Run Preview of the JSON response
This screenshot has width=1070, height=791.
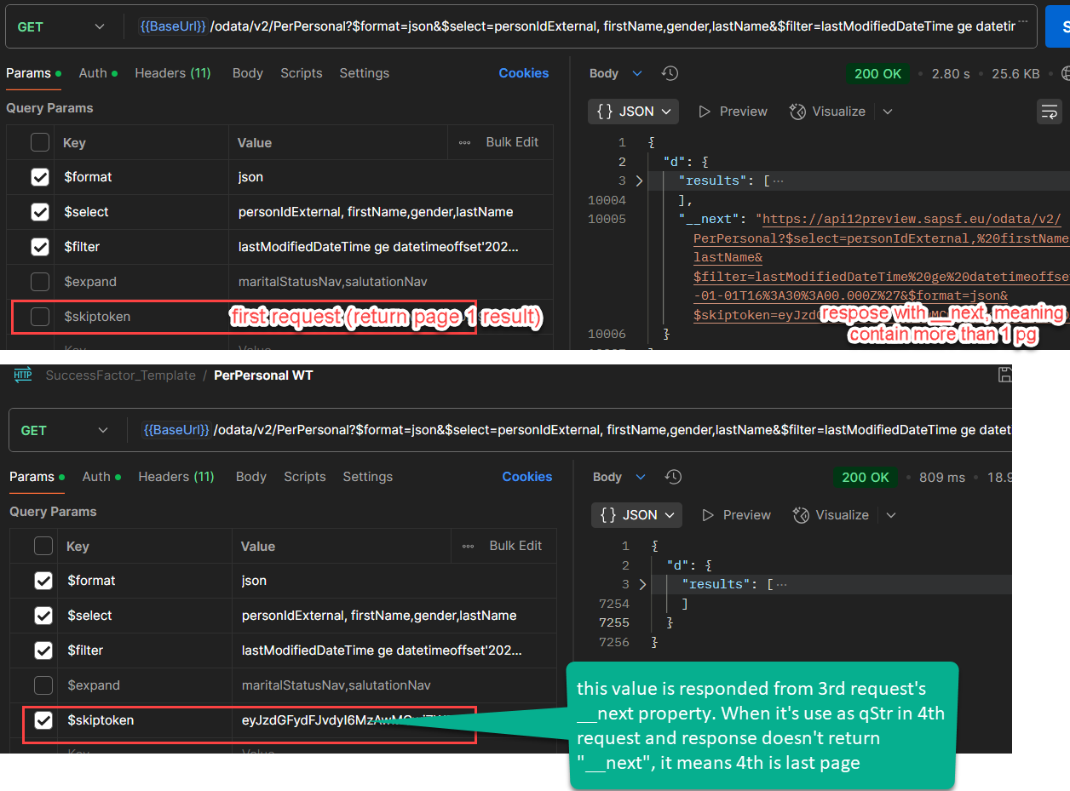(733, 112)
